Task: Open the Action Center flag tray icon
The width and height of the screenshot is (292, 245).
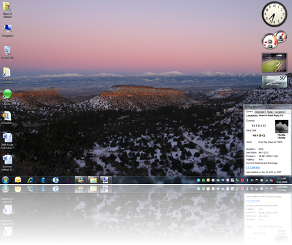Action: (x=257, y=180)
